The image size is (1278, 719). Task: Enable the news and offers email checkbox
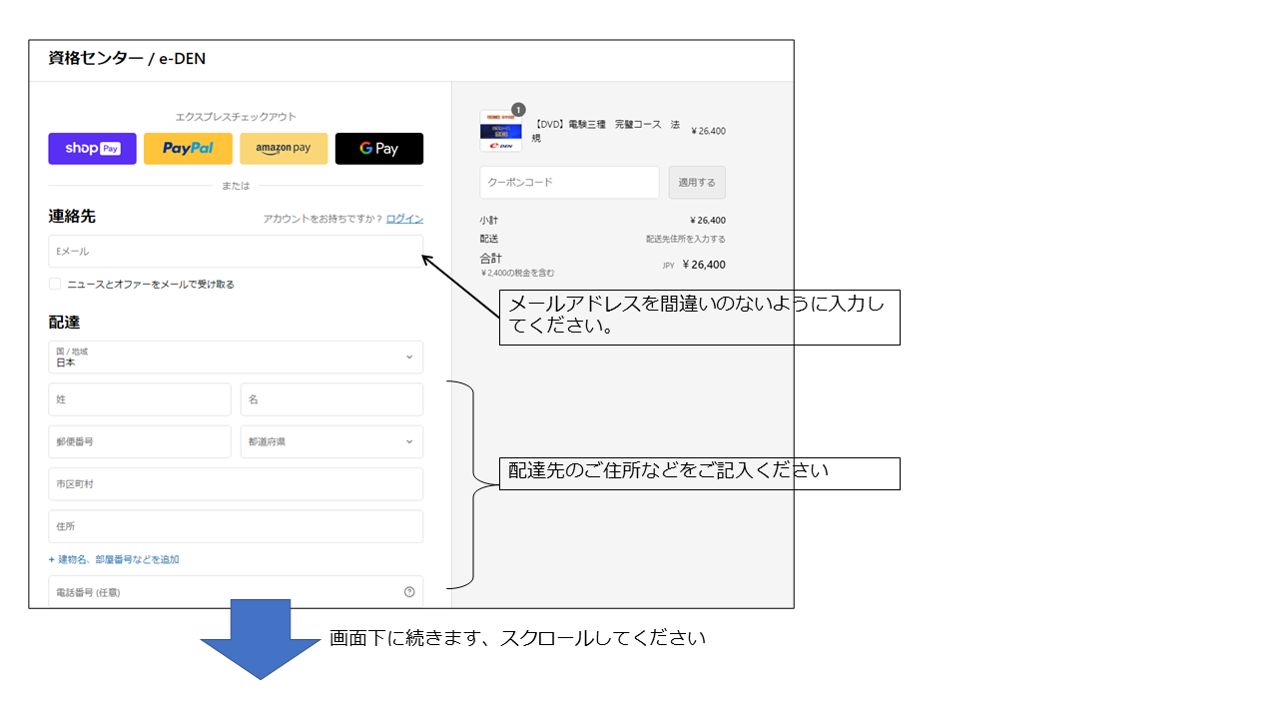55,285
